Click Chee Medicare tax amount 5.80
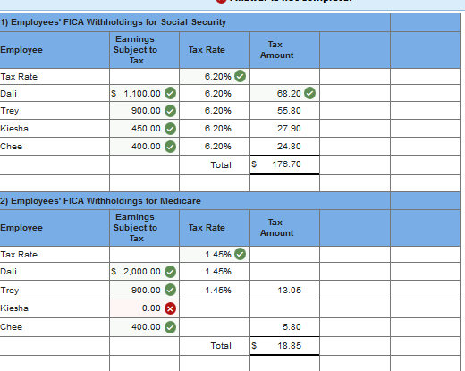 coord(292,327)
